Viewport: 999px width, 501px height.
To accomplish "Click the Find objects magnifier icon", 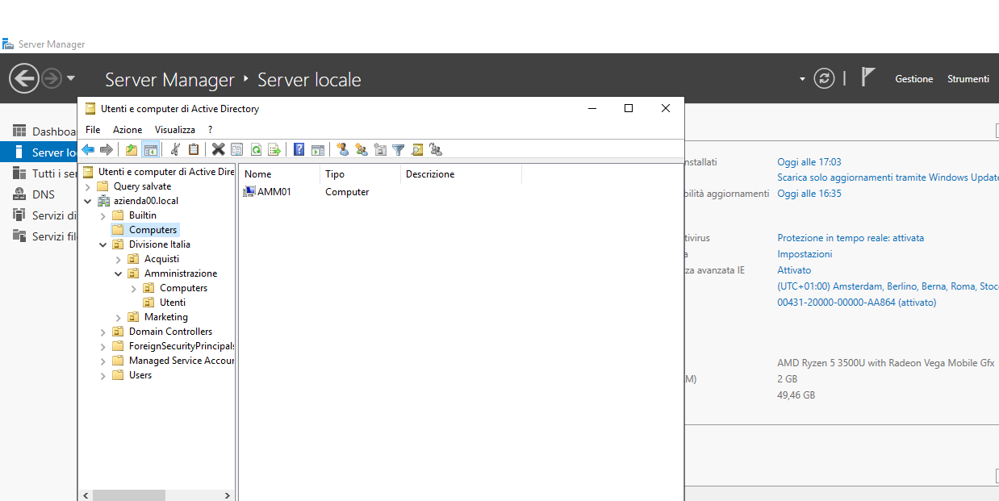I will point(417,149).
